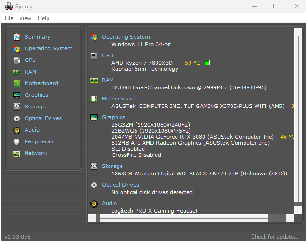
Task: Open the File menu
Action: [9, 18]
